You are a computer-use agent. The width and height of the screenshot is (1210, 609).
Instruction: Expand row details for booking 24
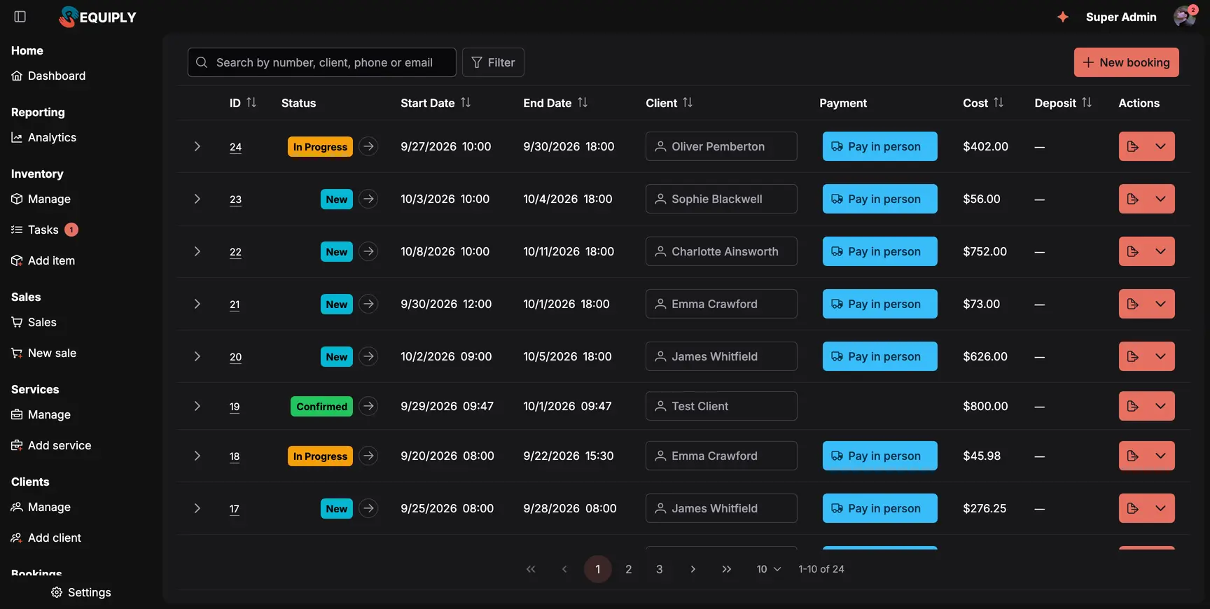(197, 146)
